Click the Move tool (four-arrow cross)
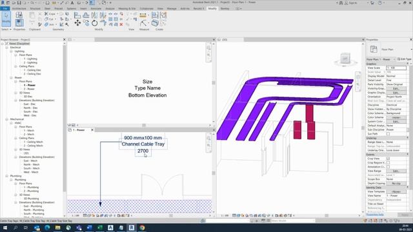 coord(77,23)
